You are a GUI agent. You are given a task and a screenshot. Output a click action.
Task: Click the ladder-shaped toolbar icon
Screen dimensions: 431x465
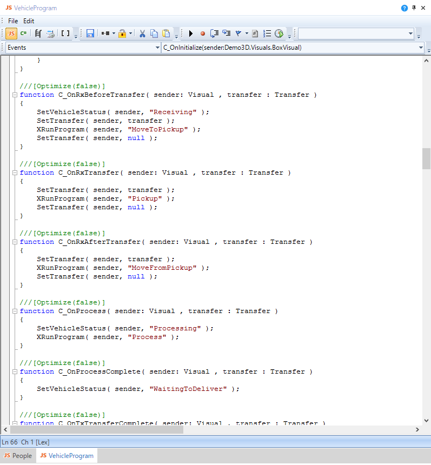tap(38, 34)
